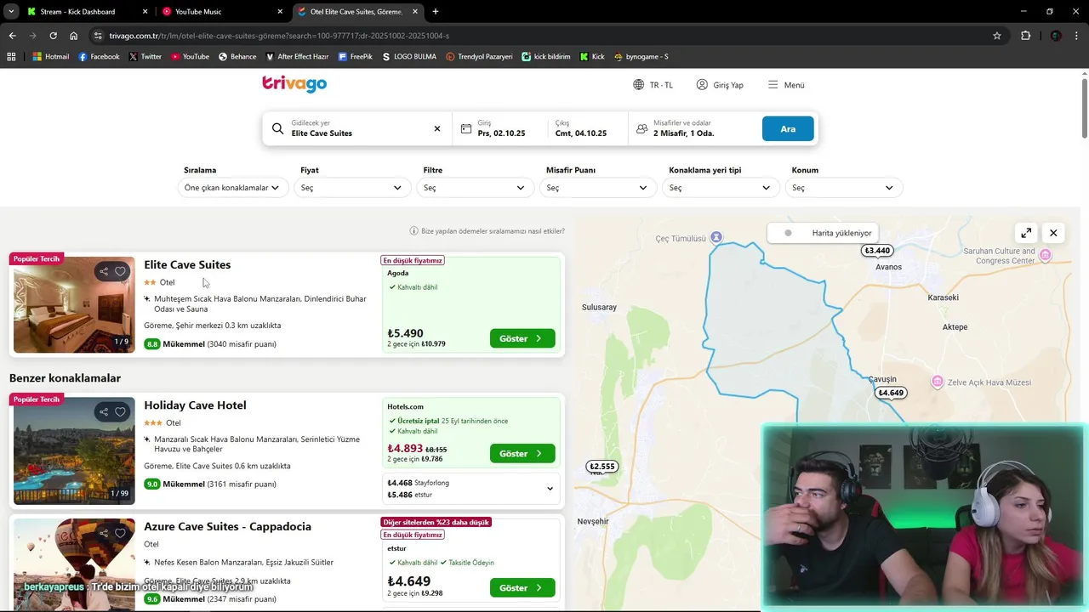This screenshot has height=612, width=1089.
Task: Expand Sıralama dropdown Öne çıkan konaklamalar
Action: [232, 188]
